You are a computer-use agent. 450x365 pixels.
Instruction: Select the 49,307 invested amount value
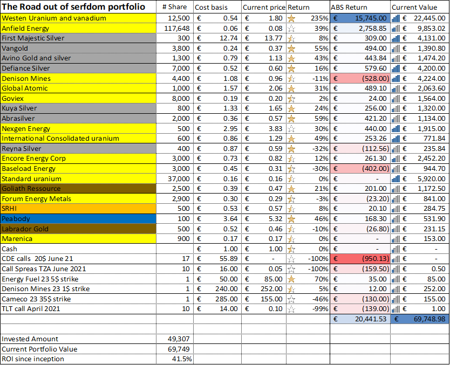[175, 339]
